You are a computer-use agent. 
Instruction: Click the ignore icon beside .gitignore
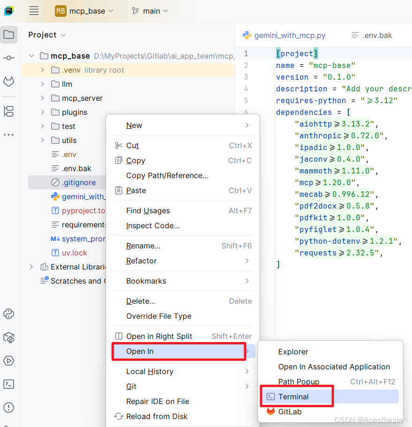[x=55, y=182]
